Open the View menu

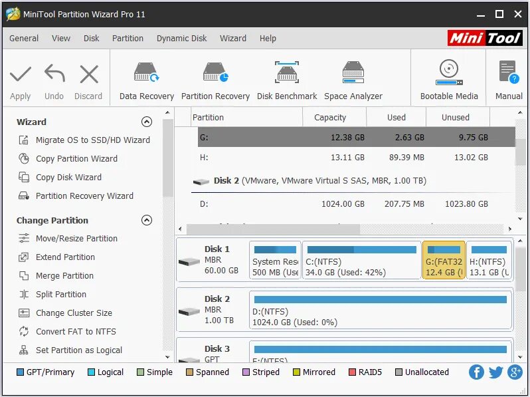coord(61,39)
